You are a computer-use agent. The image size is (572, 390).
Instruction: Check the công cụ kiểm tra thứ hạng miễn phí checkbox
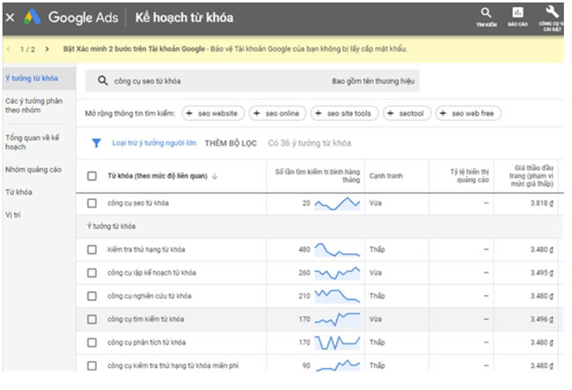[x=92, y=365]
